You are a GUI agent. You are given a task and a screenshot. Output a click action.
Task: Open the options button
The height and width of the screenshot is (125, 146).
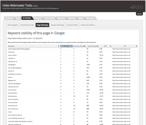tap(139, 14)
